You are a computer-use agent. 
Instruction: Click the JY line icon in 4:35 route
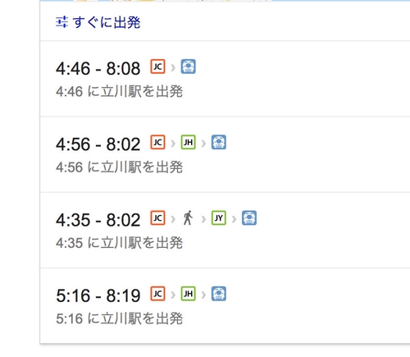(219, 218)
